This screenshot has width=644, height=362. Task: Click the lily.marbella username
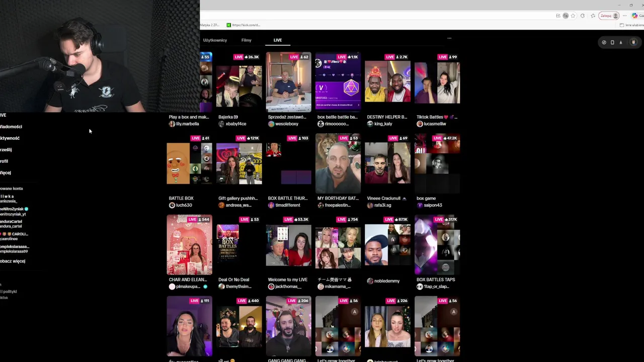[x=187, y=124]
